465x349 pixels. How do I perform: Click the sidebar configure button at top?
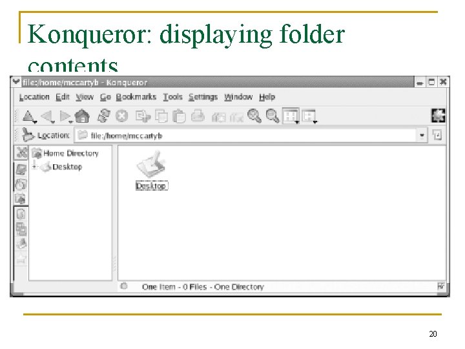click(21, 153)
